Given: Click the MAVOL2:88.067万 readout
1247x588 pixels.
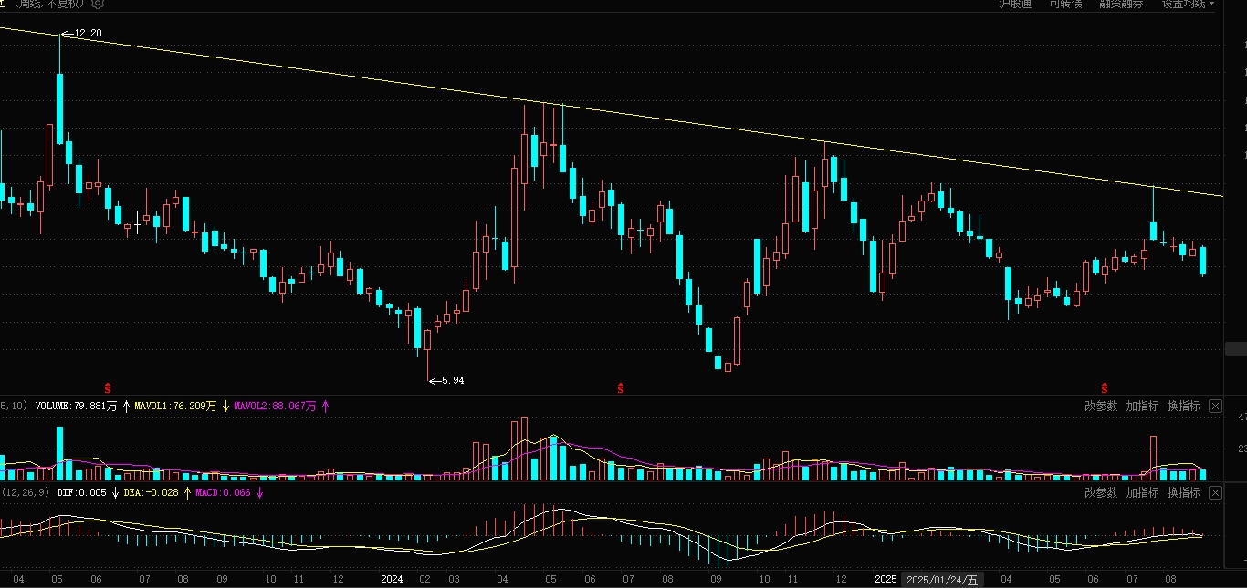Looking at the screenshot, I should (x=275, y=407).
